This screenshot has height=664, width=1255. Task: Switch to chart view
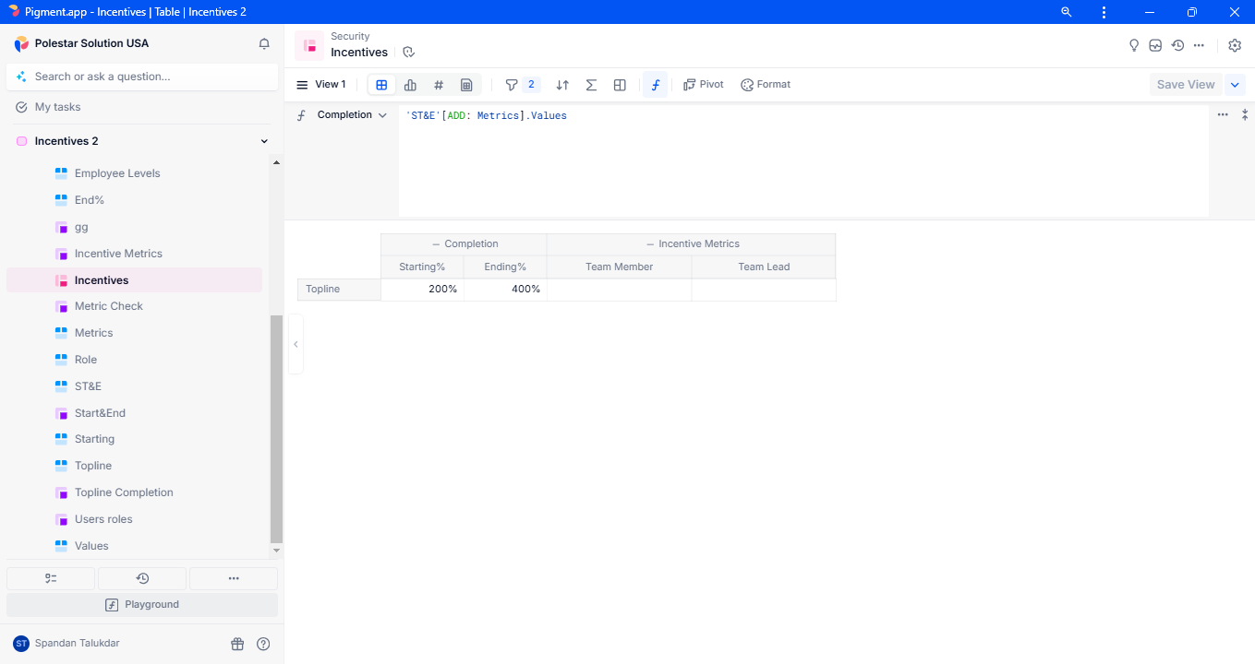tap(410, 85)
